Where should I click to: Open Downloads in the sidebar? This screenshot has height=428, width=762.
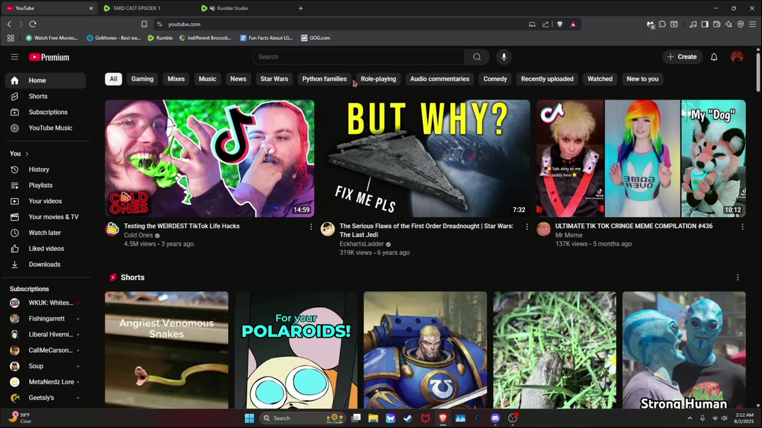click(45, 265)
